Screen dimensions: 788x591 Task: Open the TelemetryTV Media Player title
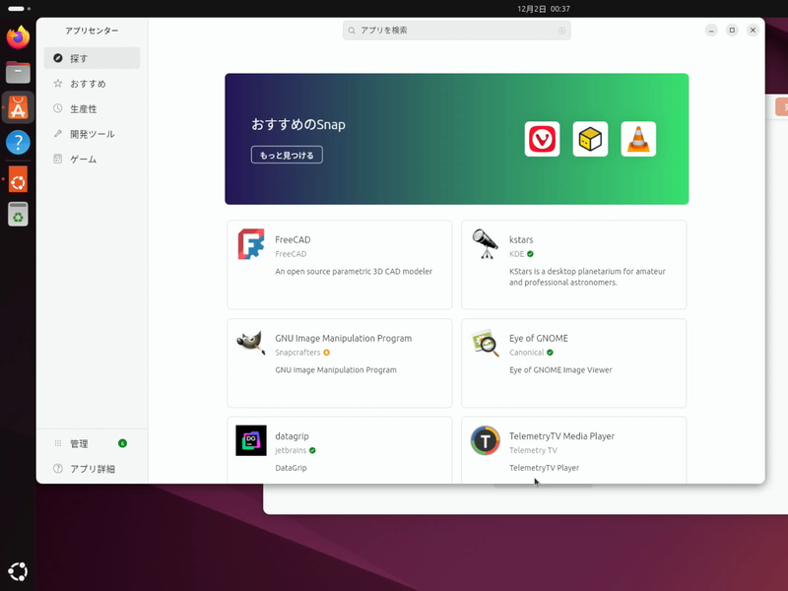pos(561,436)
